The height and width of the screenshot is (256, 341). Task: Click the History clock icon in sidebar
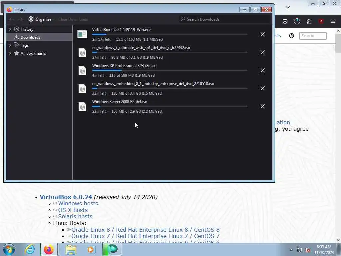point(17,29)
